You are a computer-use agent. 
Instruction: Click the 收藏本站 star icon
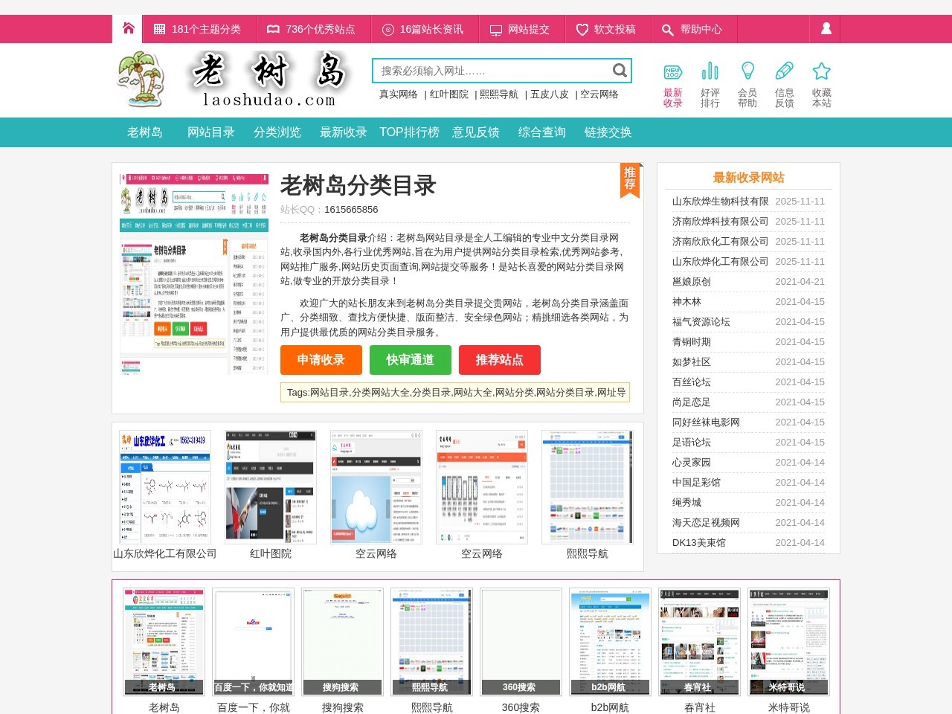pyautogui.click(x=821, y=69)
